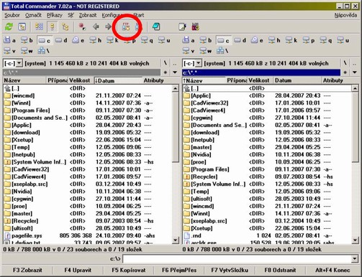
Task: Open Network Neighborhood backslash in right panel
Action: coord(223,50)
